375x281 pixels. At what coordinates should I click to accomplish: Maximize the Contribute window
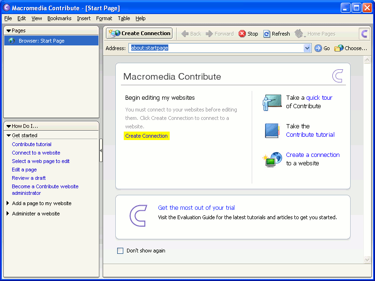coord(356,8)
